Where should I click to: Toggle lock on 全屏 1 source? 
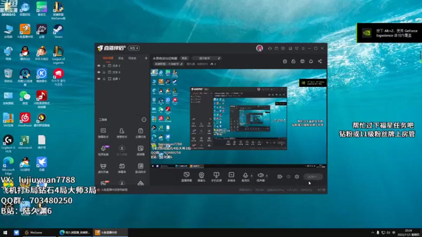click(104, 78)
